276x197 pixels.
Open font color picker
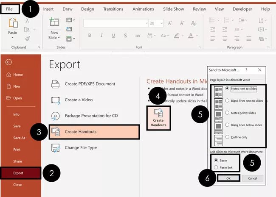tap(197, 36)
